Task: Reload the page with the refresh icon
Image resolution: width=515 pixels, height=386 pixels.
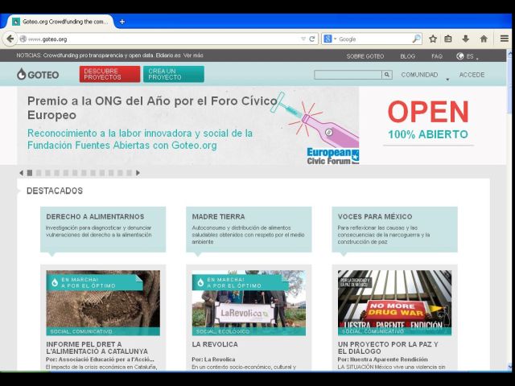Action: point(312,39)
